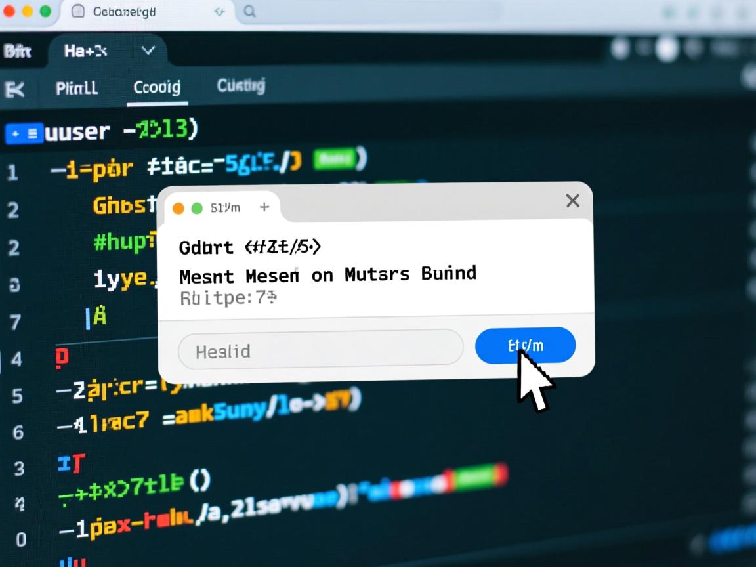Click line number 5 in the gutter
The height and width of the screenshot is (567, 756).
click(18, 396)
